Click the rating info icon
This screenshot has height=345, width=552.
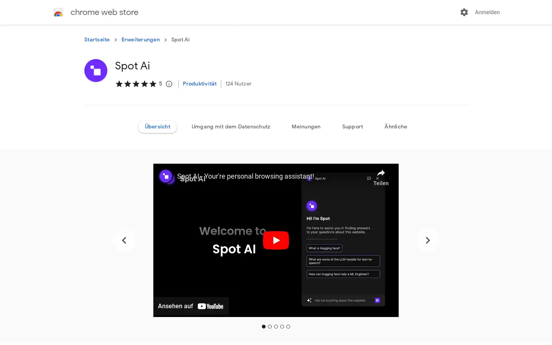[x=169, y=84]
